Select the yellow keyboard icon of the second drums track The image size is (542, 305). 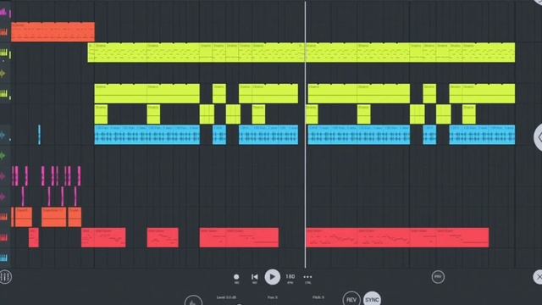[x=3, y=93]
